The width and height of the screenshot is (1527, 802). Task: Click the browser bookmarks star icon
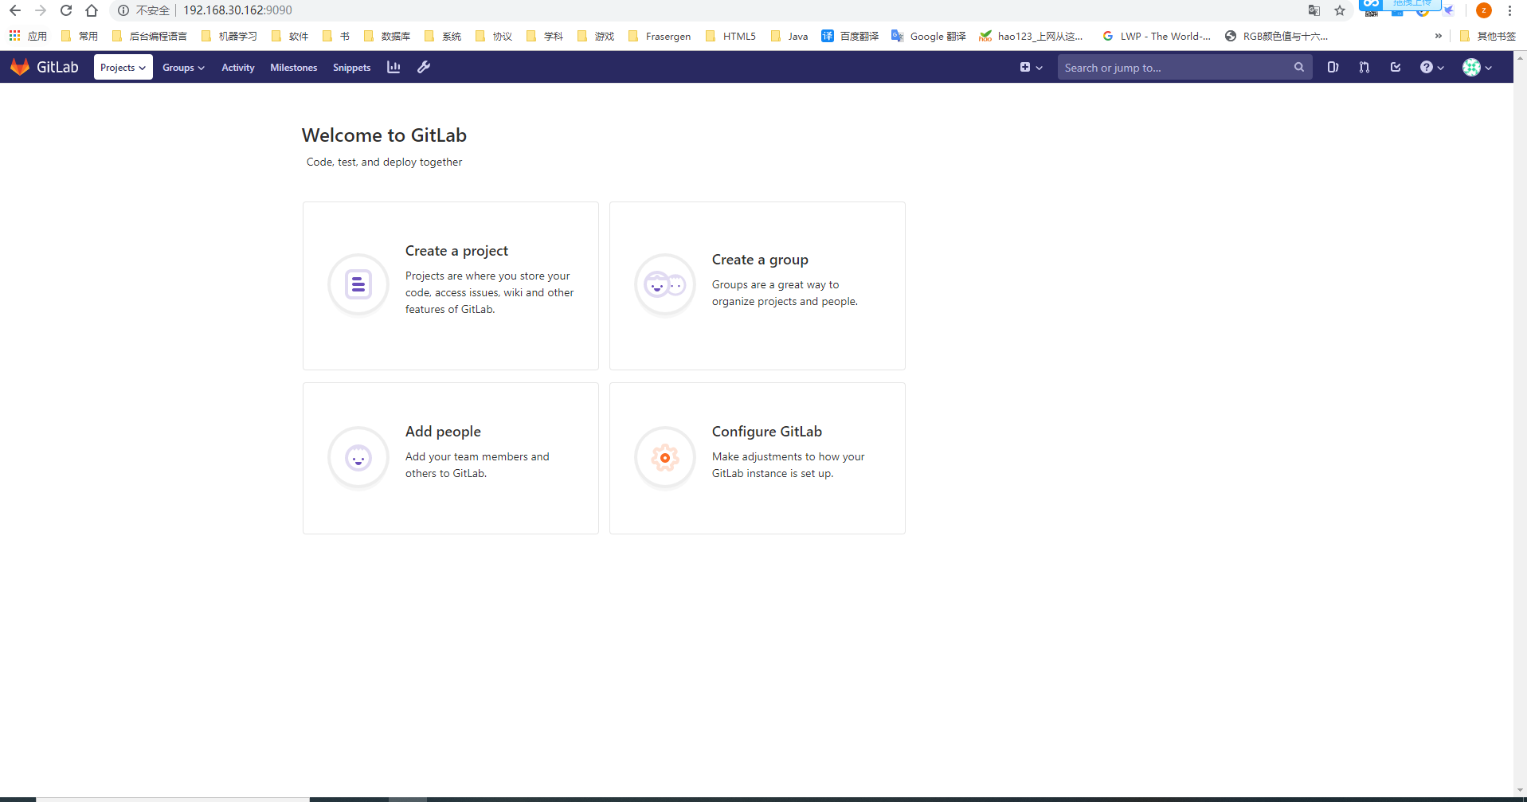point(1339,10)
